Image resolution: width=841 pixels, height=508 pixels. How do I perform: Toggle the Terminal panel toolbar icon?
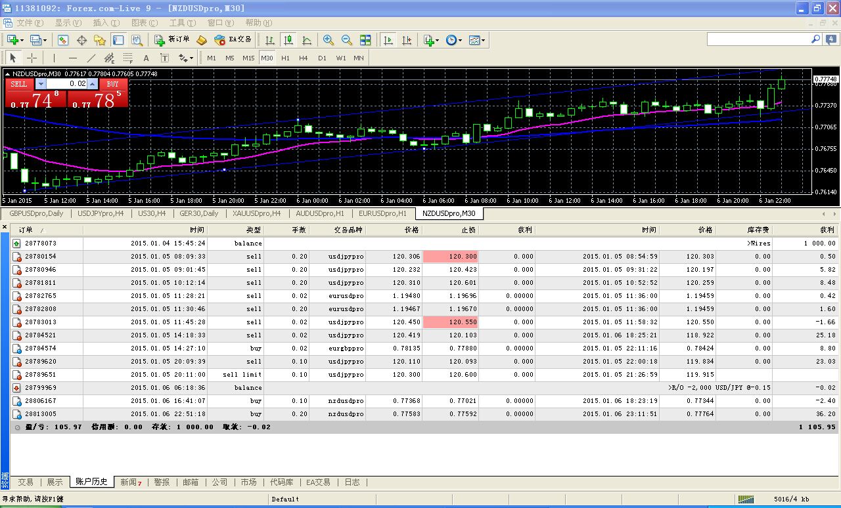118,40
